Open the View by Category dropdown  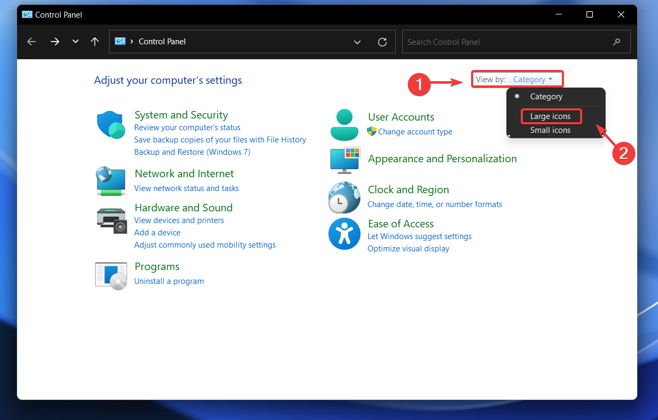(534, 78)
